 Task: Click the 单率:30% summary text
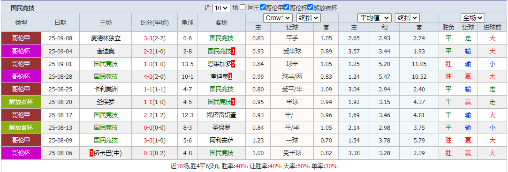tap(324, 166)
